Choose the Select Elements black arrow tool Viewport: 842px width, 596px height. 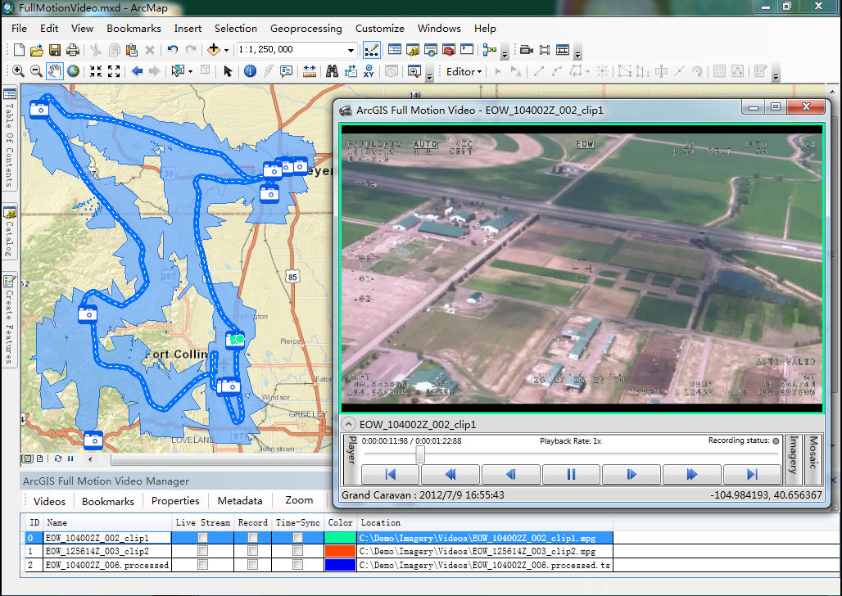(228, 71)
